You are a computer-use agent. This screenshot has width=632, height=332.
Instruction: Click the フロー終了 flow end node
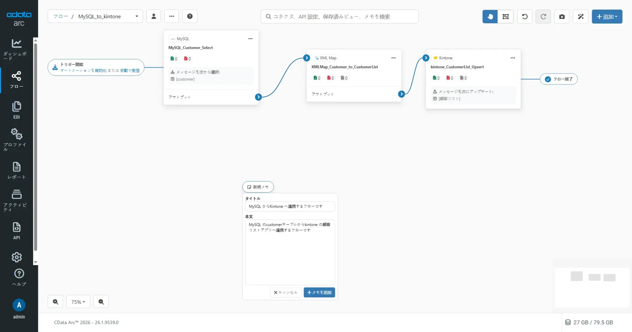559,79
